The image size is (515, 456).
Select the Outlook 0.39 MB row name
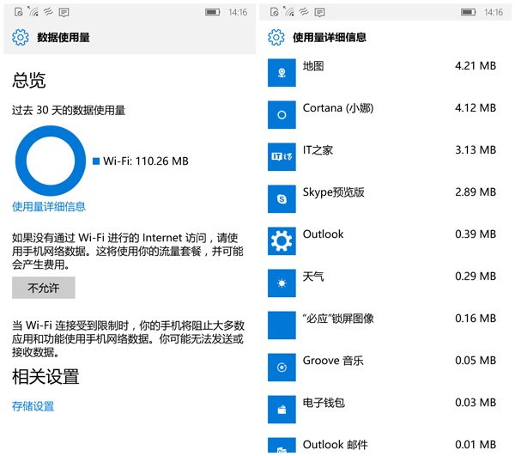pos(324,234)
